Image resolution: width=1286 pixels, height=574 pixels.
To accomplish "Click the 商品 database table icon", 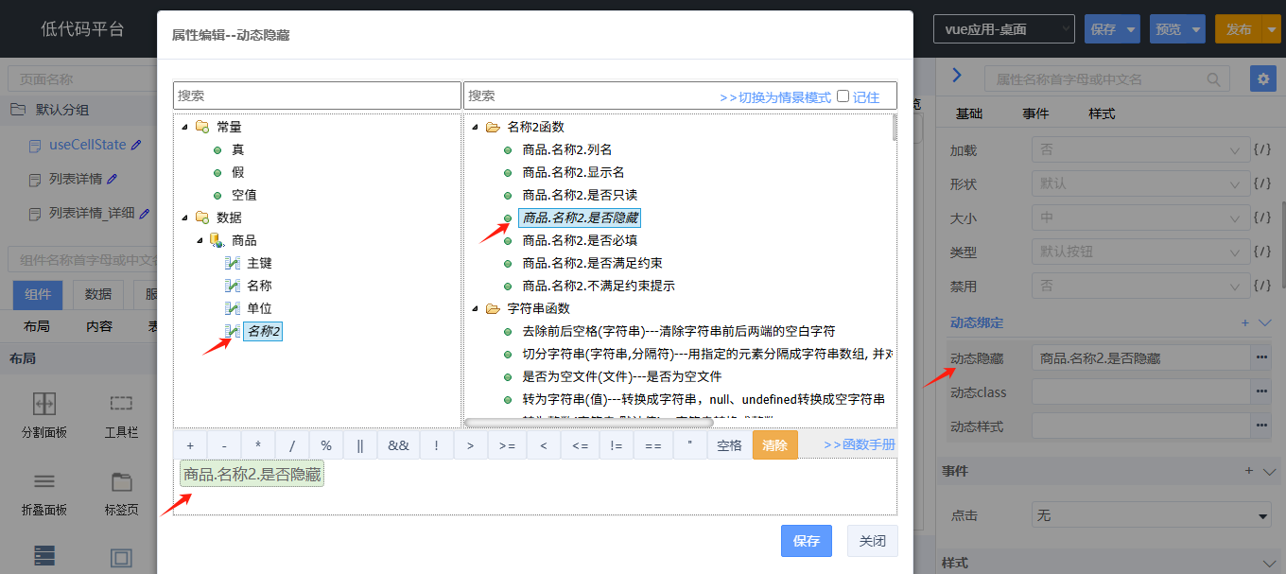I will tap(217, 240).
